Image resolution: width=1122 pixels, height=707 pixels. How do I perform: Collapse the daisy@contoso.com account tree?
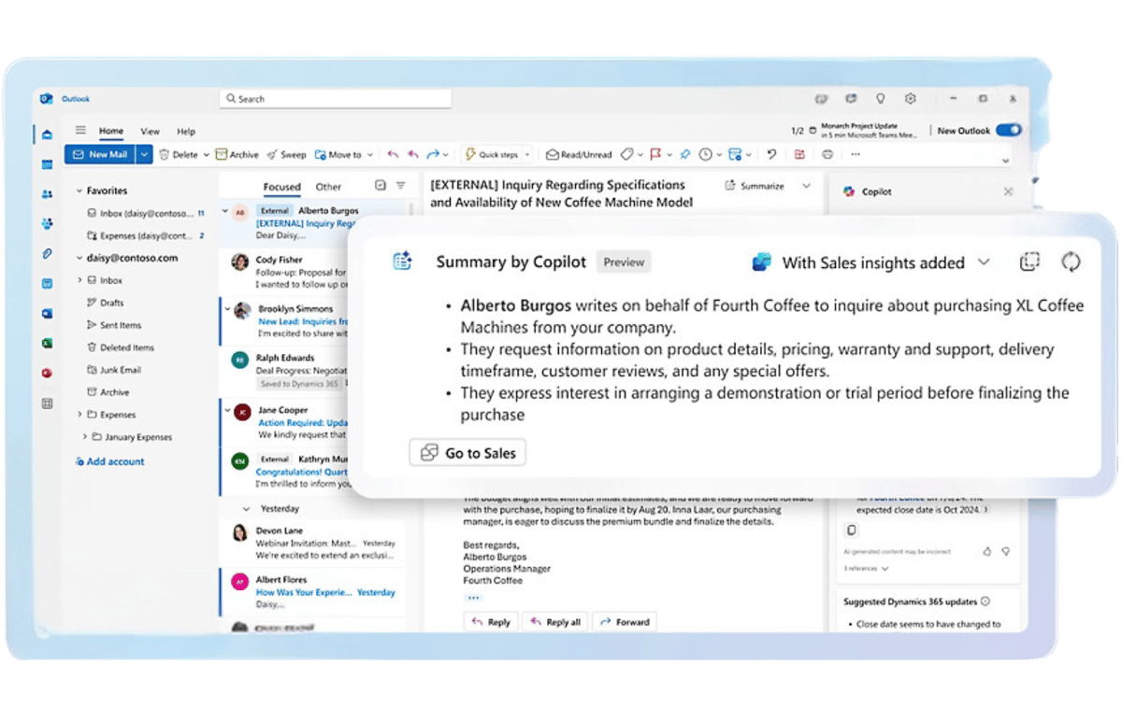click(x=79, y=258)
